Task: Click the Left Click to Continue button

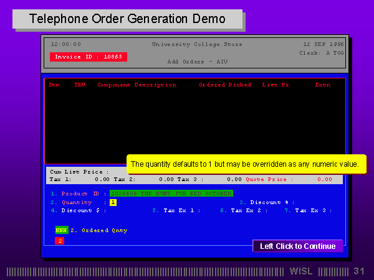Action: coord(297,246)
